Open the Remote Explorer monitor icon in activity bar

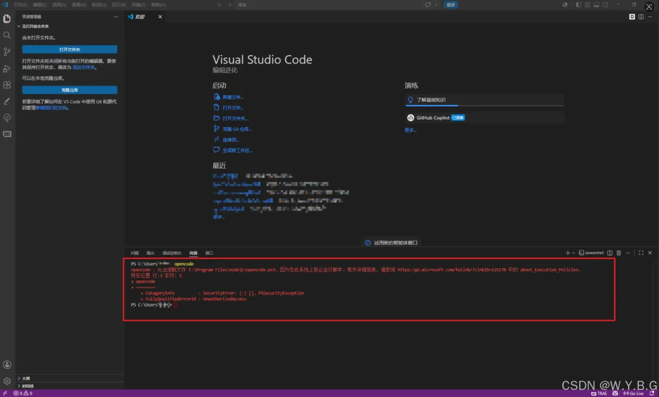(x=7, y=134)
